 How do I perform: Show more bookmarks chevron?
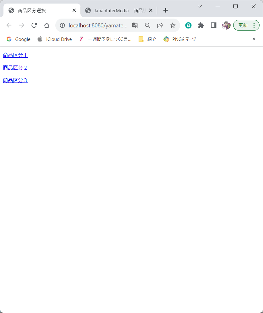pos(254,39)
